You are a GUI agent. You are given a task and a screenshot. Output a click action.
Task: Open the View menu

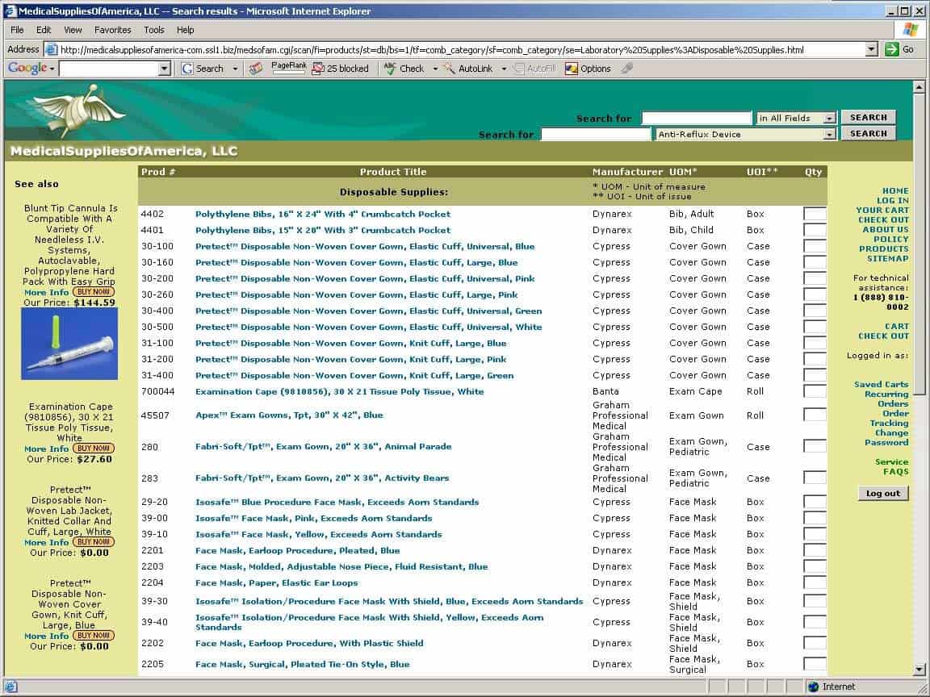(x=73, y=30)
